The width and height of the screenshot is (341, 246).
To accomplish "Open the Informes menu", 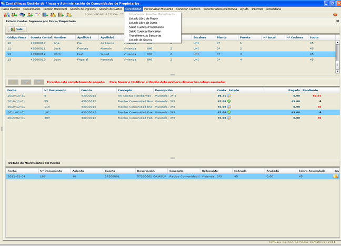I will click(x=257, y=9).
